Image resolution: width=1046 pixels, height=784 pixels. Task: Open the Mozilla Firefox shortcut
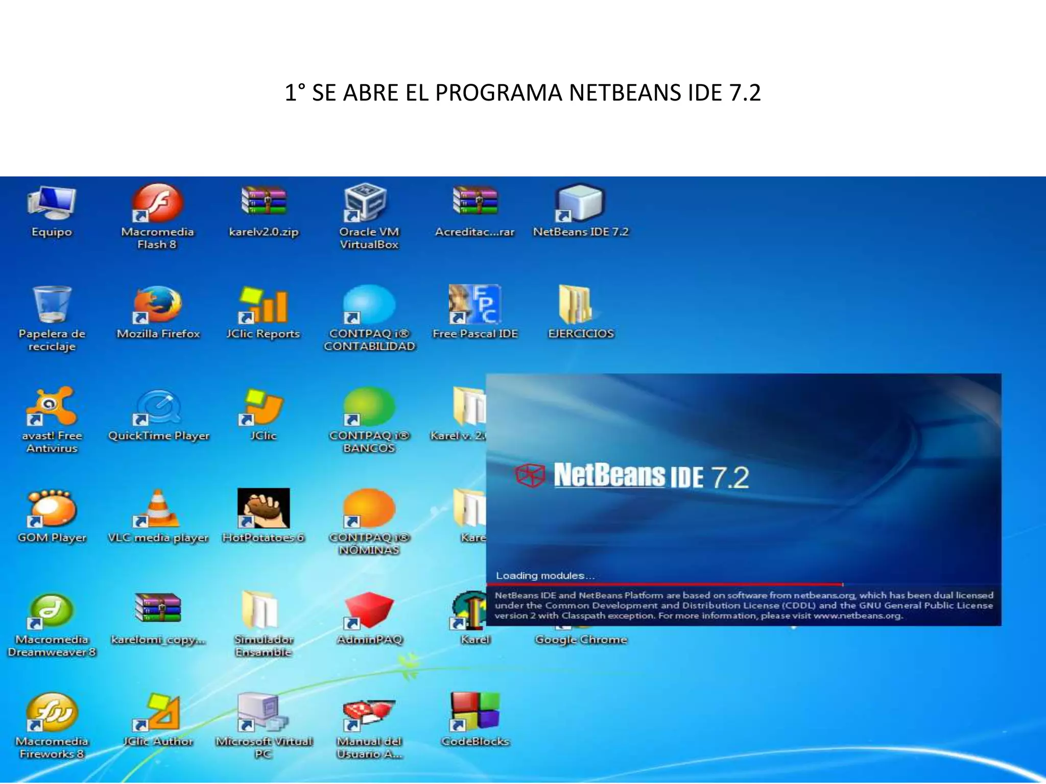[x=157, y=306]
